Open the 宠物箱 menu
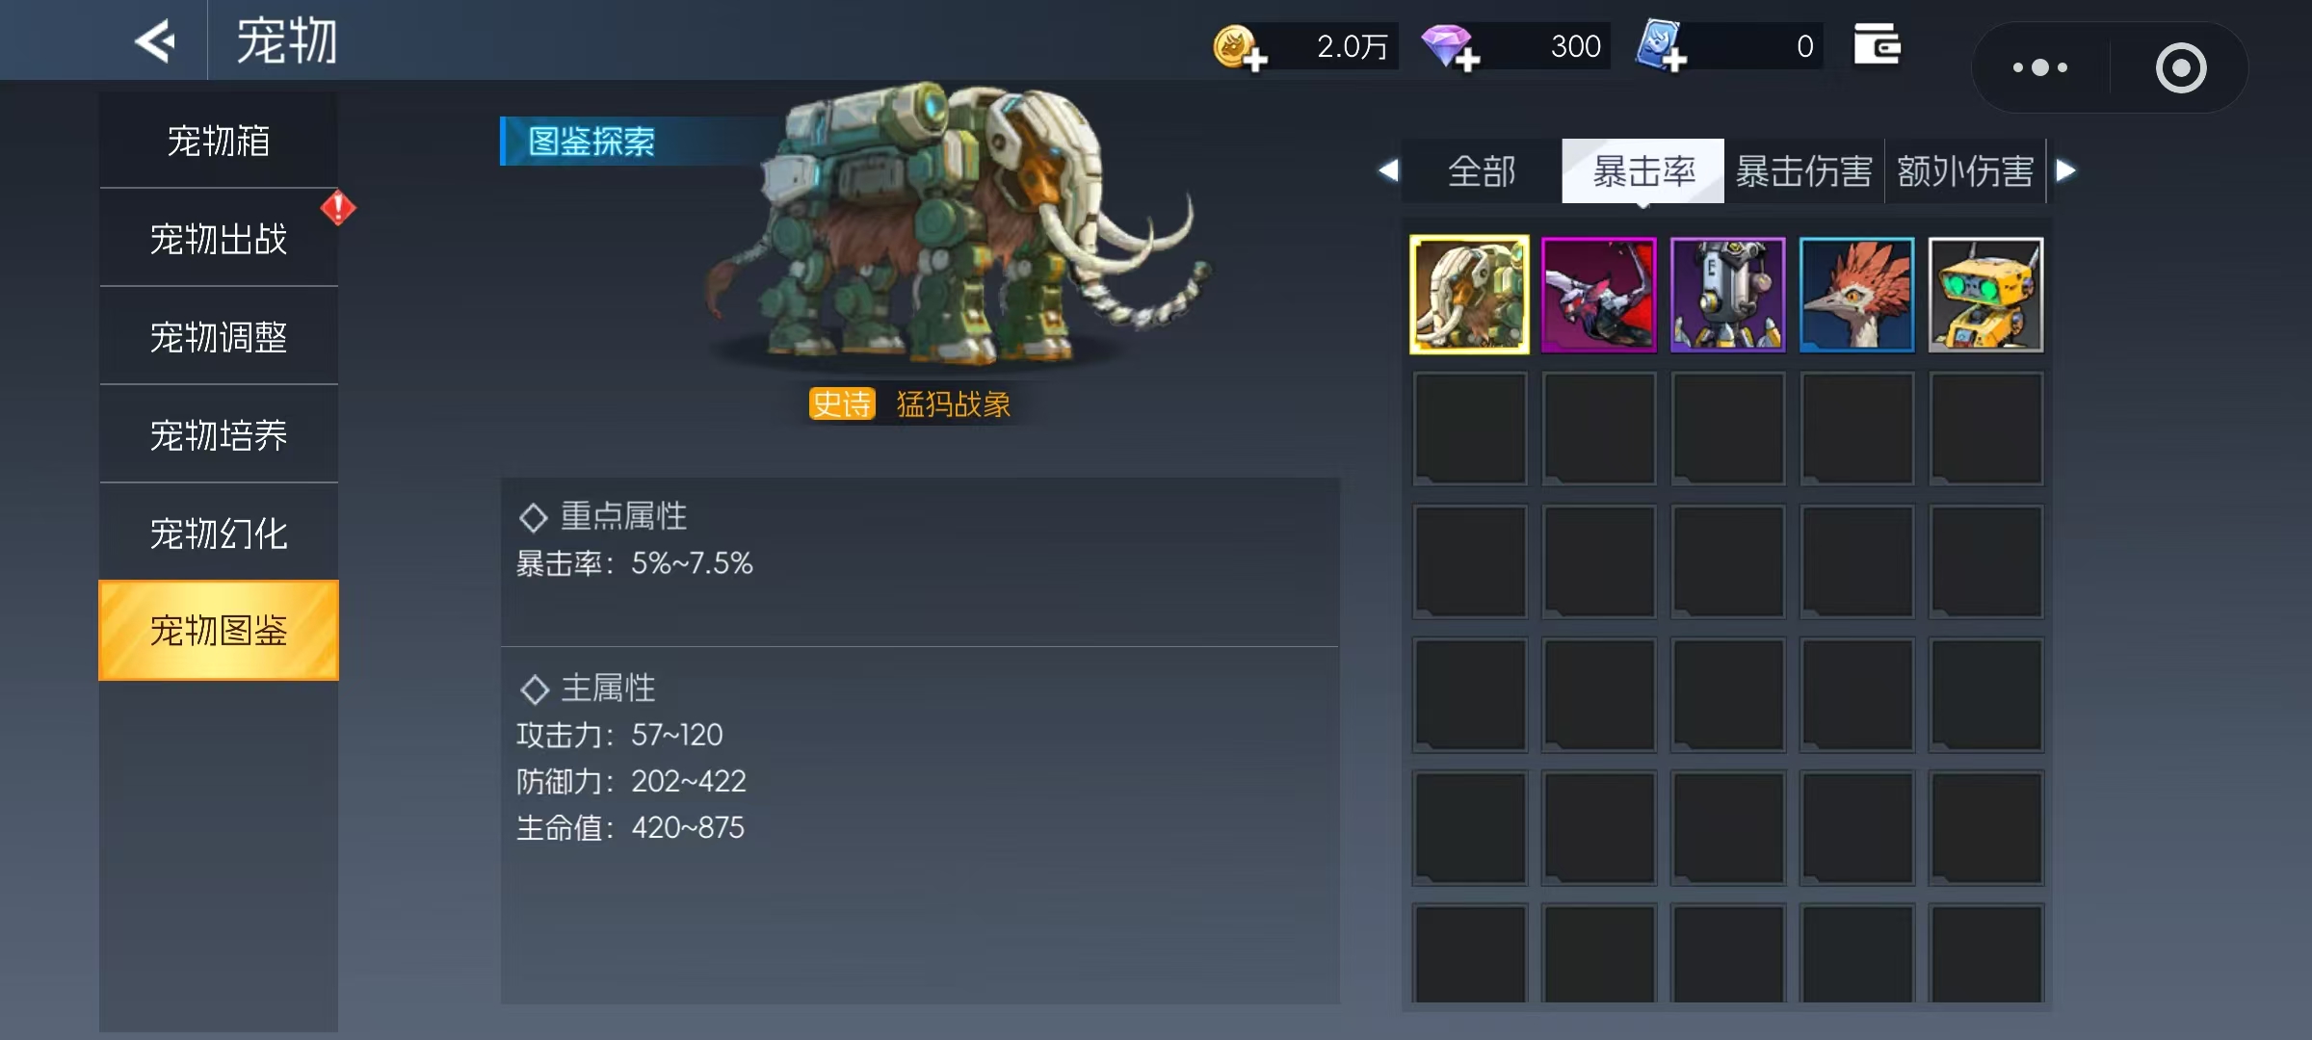 coord(219,141)
